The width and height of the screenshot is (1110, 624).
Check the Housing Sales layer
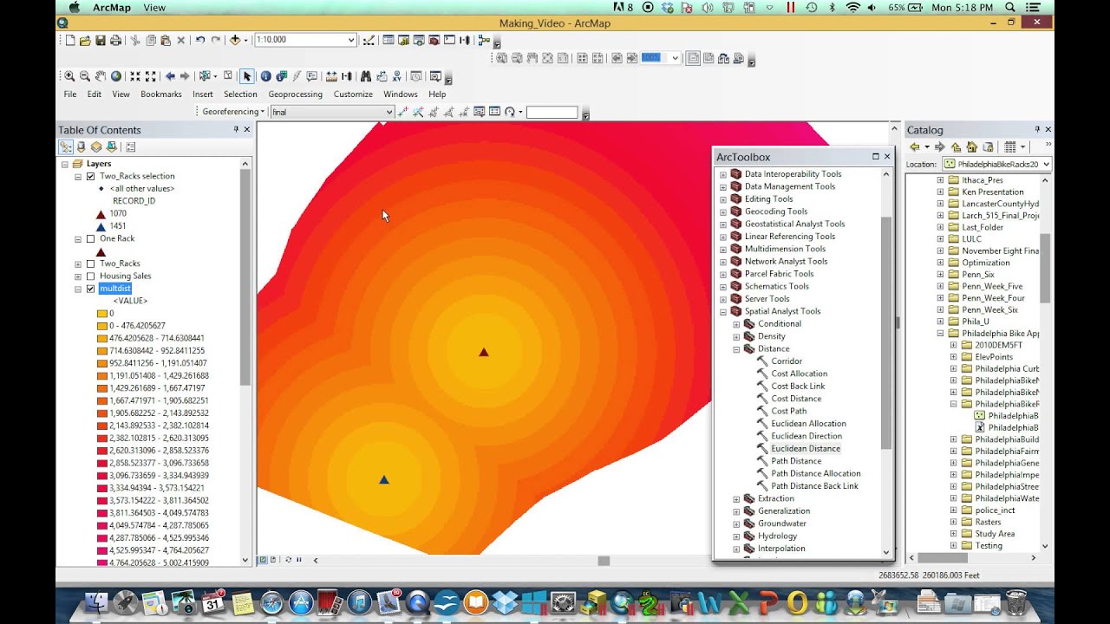click(x=90, y=276)
